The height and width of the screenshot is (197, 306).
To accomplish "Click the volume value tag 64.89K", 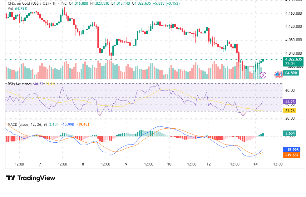I will click(x=291, y=73).
